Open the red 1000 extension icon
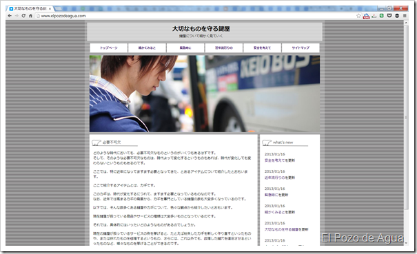Viewport: 417px width, 254px height. (x=366, y=16)
